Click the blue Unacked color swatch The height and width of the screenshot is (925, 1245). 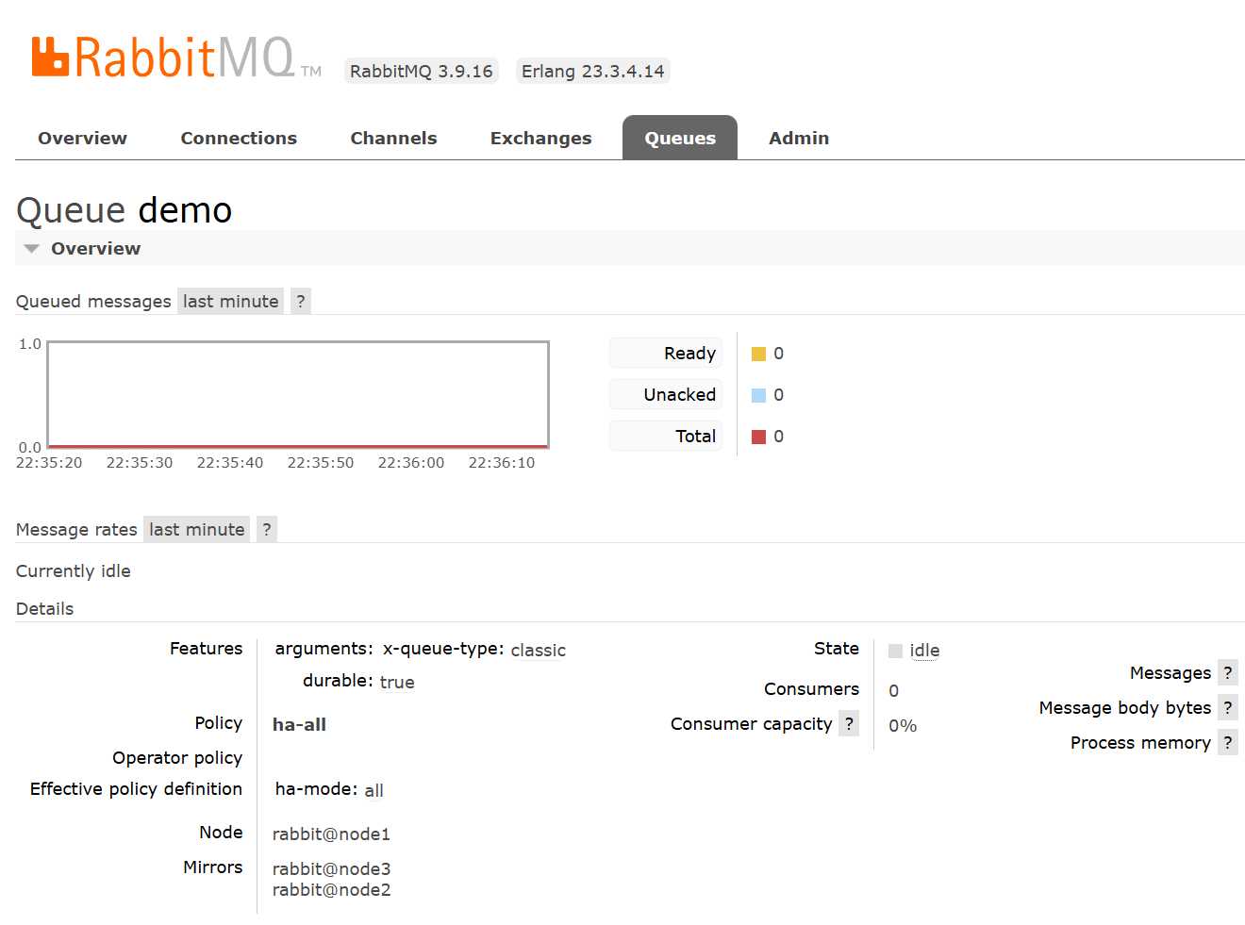pyautogui.click(x=758, y=395)
